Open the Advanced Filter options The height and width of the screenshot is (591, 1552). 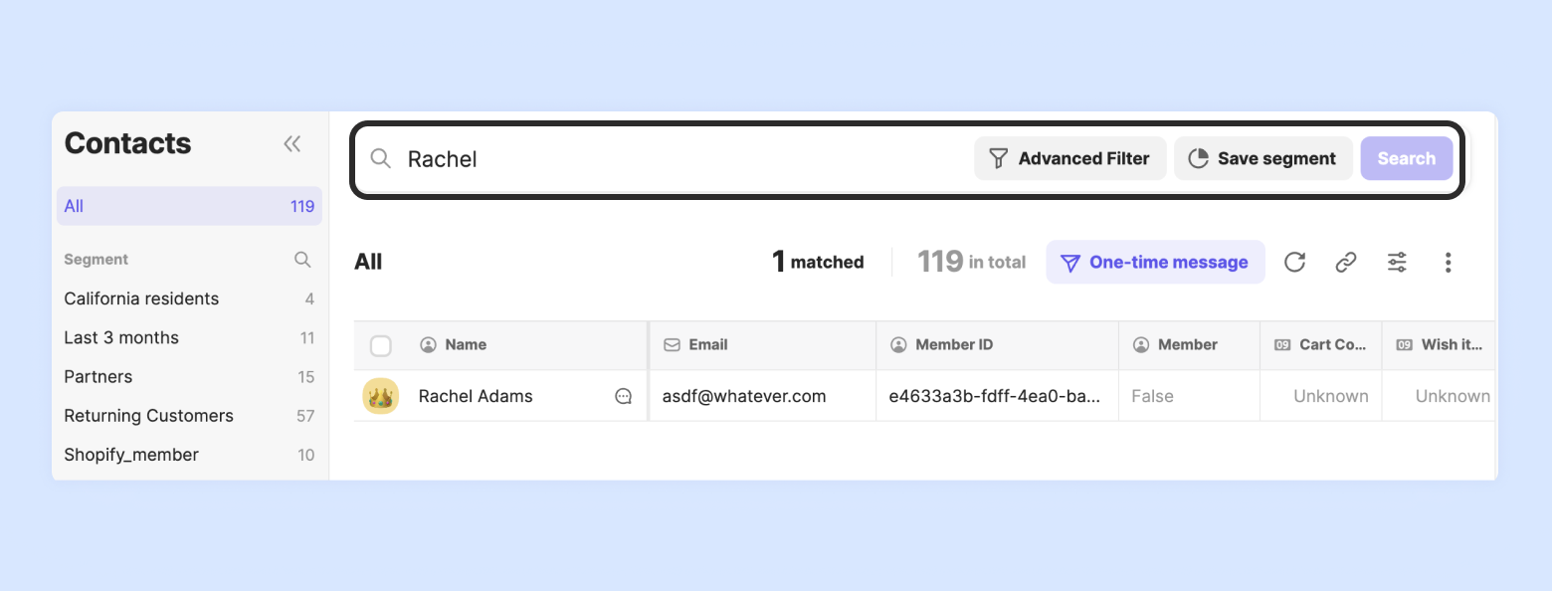(x=1069, y=158)
